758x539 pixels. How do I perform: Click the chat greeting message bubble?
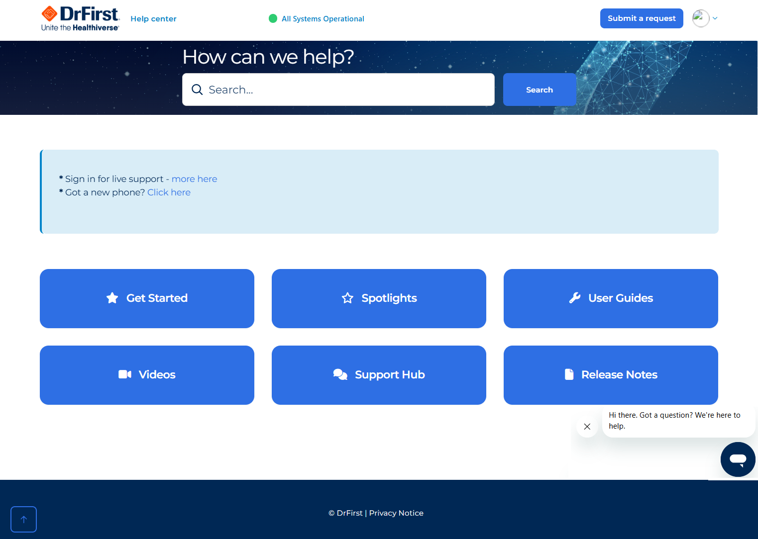679,421
